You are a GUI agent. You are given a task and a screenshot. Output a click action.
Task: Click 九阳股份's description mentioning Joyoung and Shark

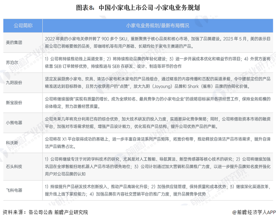158,82
